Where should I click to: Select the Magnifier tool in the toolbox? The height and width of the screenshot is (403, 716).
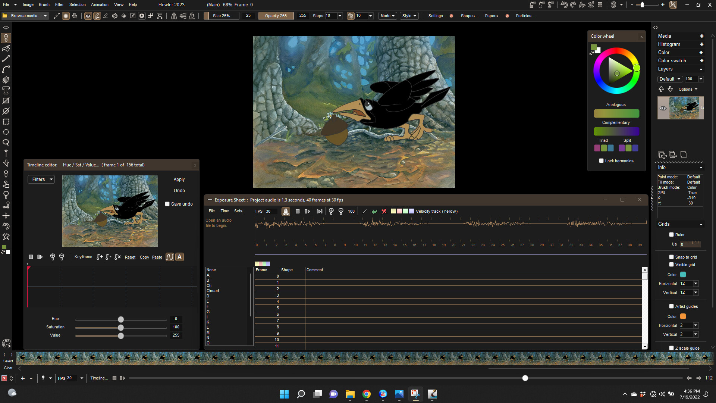(x=6, y=142)
